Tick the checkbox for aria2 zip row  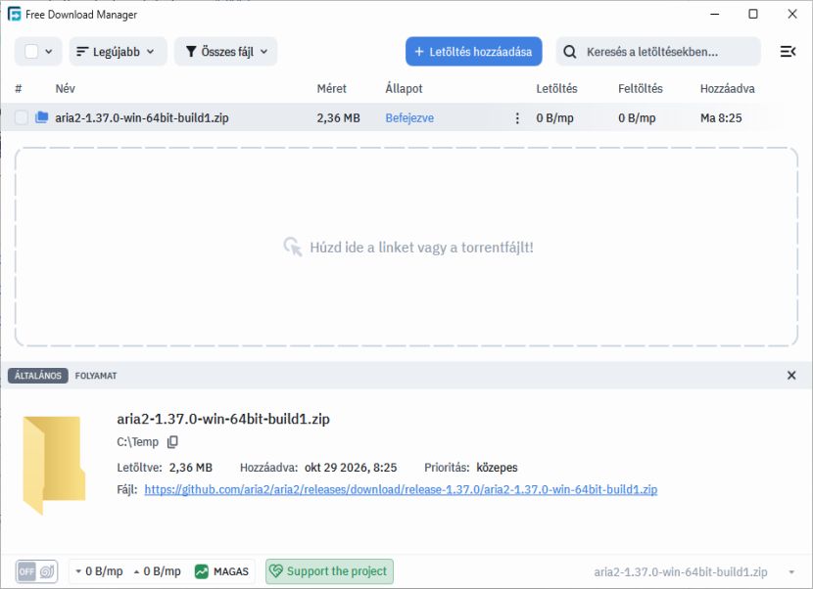22,117
